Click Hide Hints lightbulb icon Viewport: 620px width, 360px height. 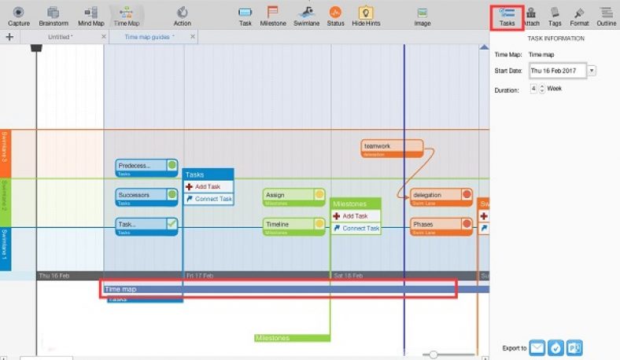pos(366,17)
